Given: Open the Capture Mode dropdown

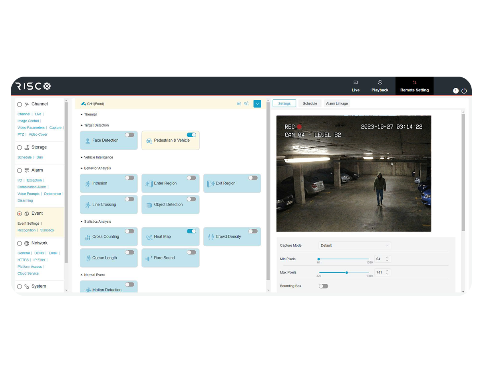Looking at the screenshot, I should 355,245.
